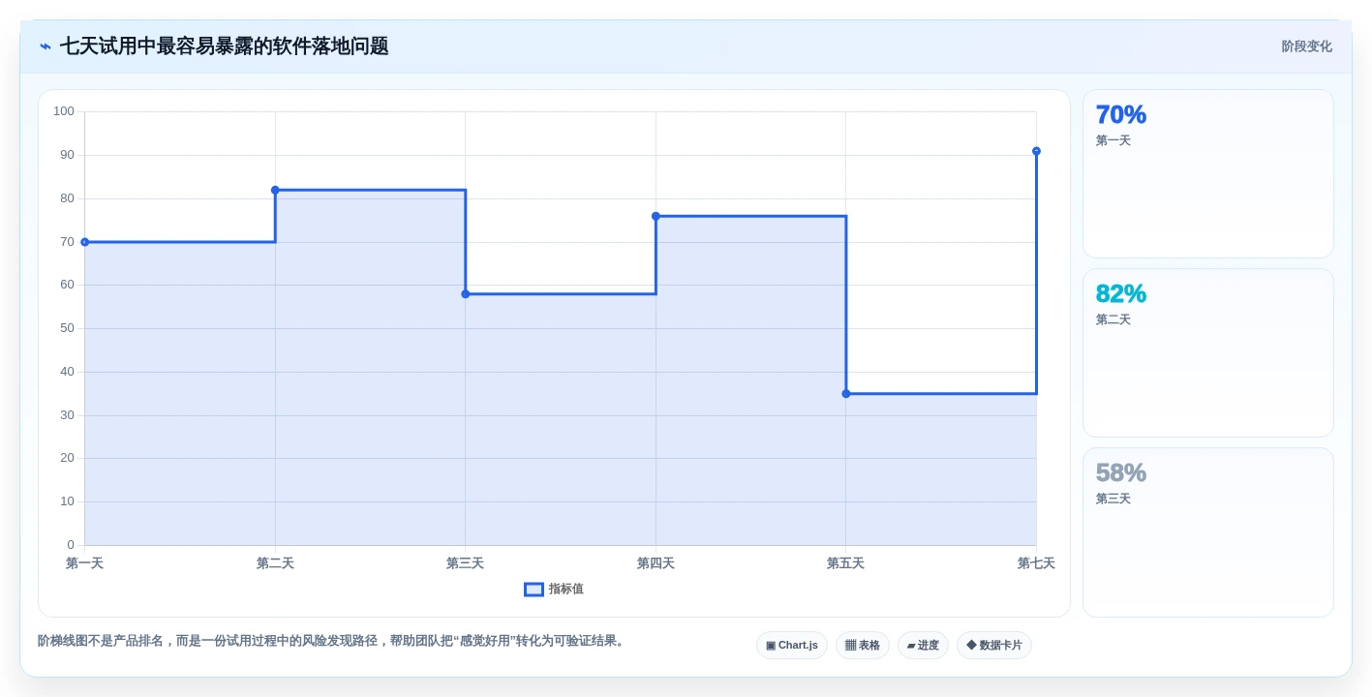Click the 58% value text
The height and width of the screenshot is (697, 1372).
pyautogui.click(x=1121, y=472)
